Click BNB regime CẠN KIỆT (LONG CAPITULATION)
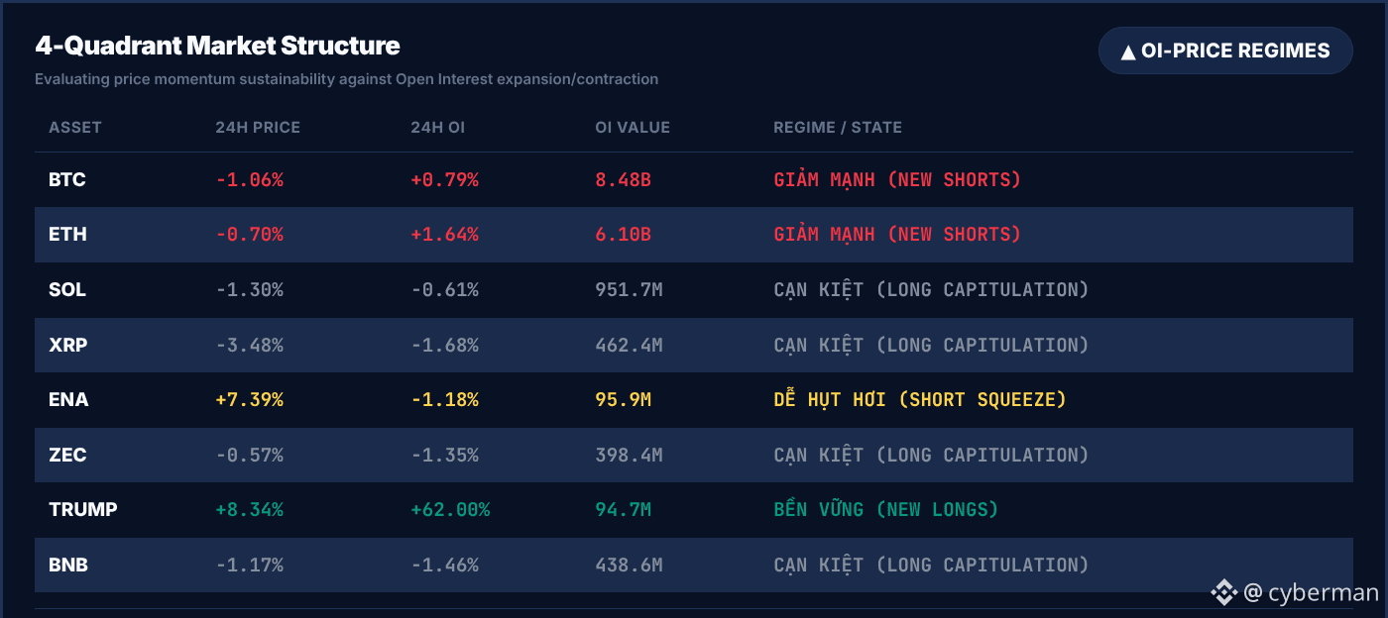The height and width of the screenshot is (618, 1388). 931,566
